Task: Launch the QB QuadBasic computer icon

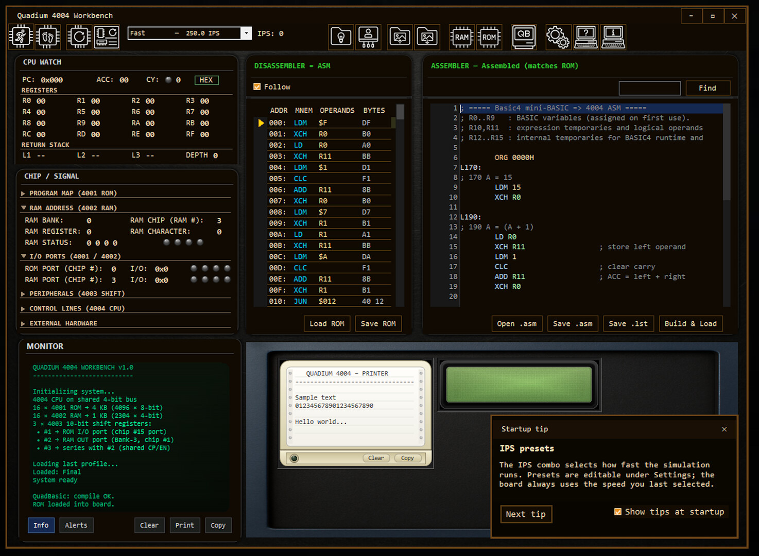Action: tap(524, 37)
